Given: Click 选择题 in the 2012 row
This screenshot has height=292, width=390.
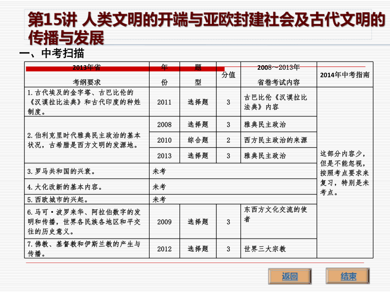Looking at the screenshot, I should 198,249.
